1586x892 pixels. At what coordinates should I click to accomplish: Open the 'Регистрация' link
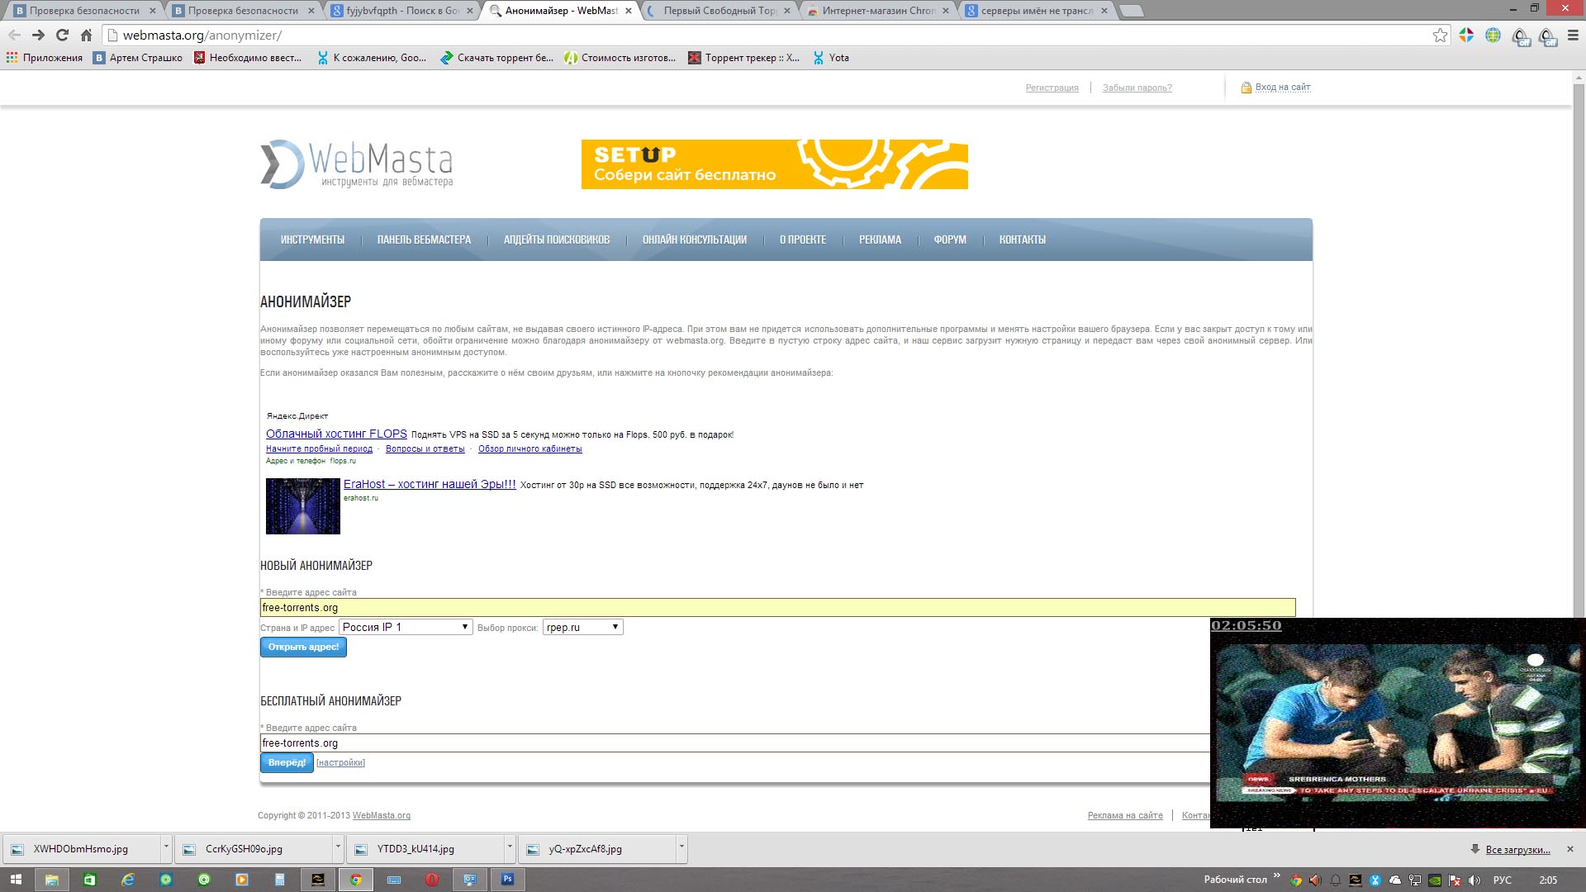[x=1052, y=88]
